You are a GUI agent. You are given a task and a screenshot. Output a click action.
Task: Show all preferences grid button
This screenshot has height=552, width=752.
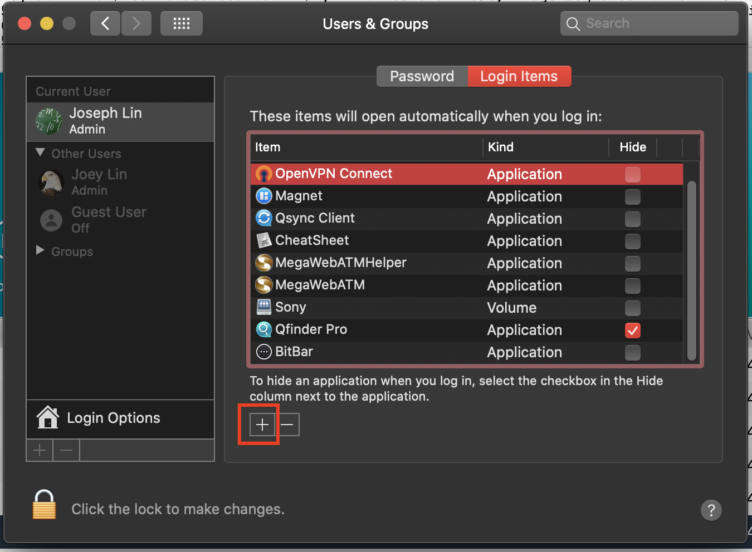(181, 24)
